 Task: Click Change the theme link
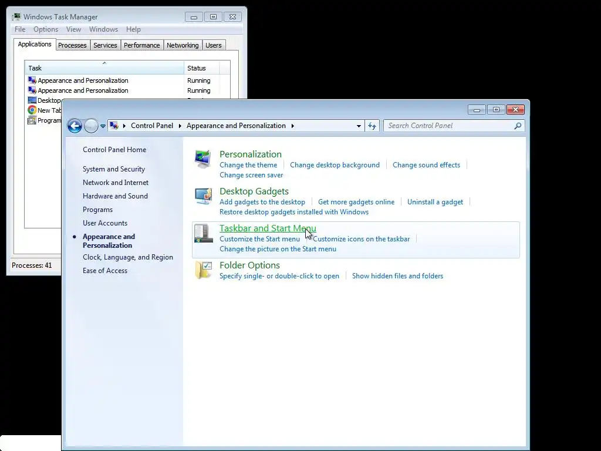point(248,165)
